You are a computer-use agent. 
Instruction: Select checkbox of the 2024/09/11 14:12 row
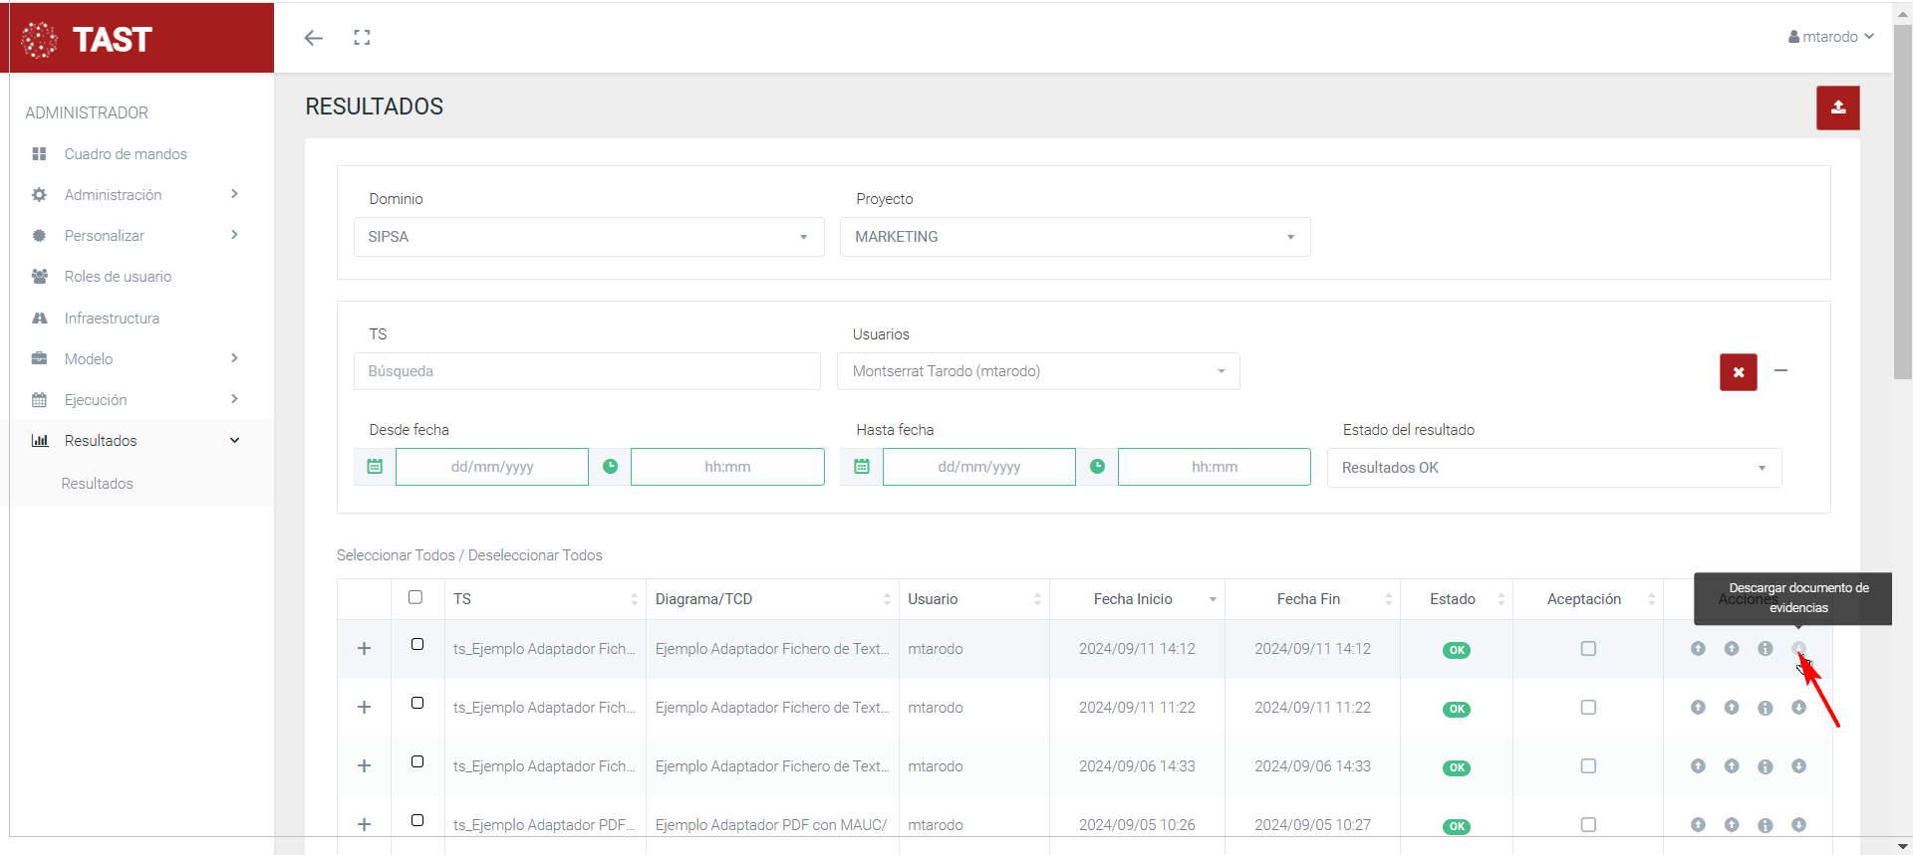417,644
